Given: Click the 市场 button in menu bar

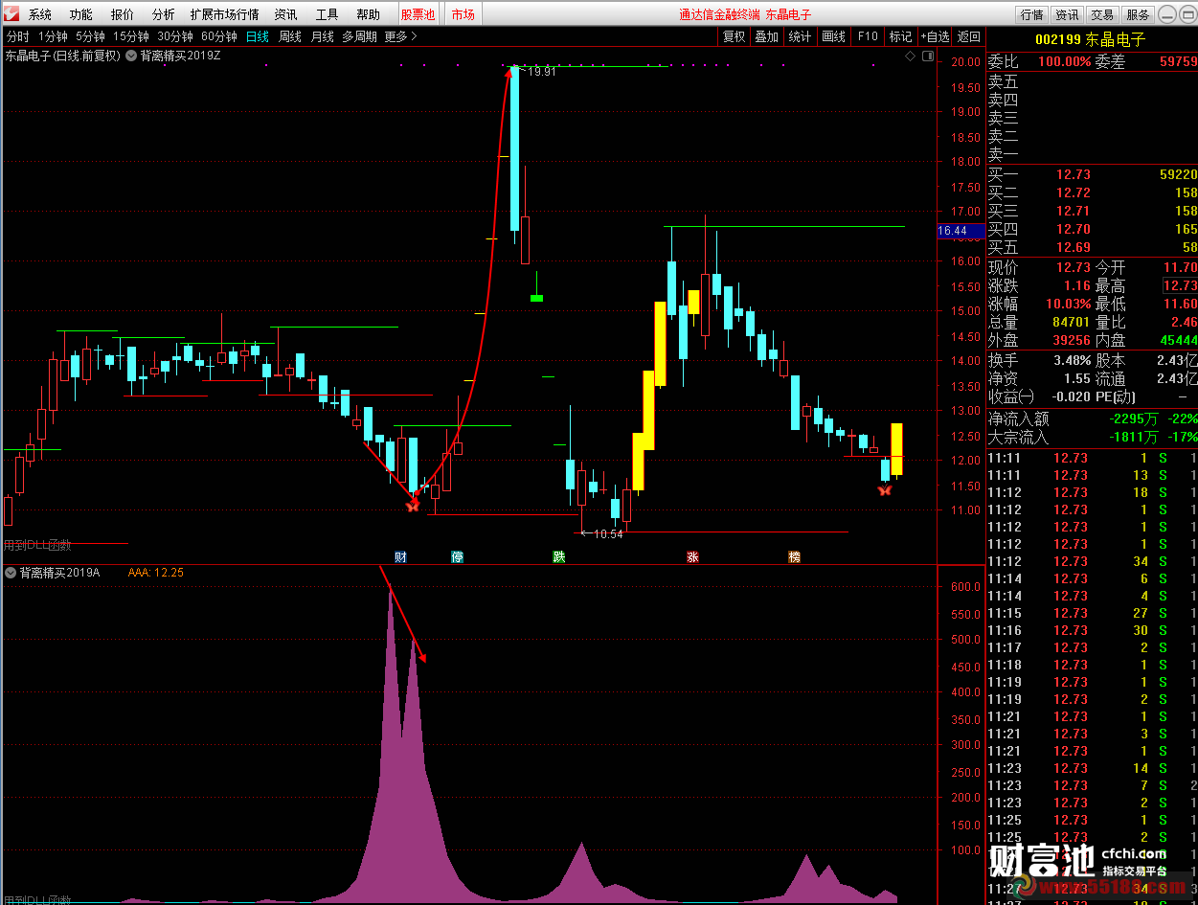Looking at the screenshot, I should click(463, 14).
